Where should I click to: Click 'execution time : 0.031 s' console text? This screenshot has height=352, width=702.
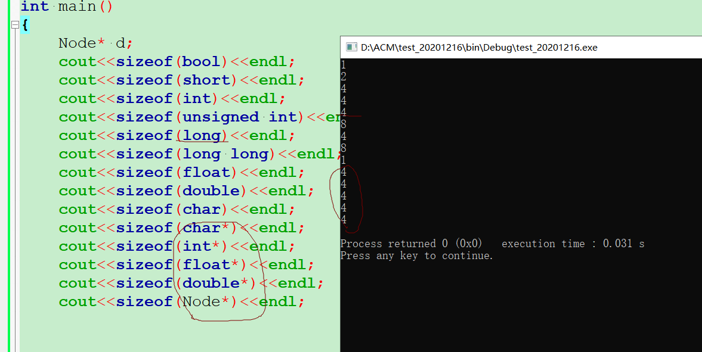tap(573, 244)
